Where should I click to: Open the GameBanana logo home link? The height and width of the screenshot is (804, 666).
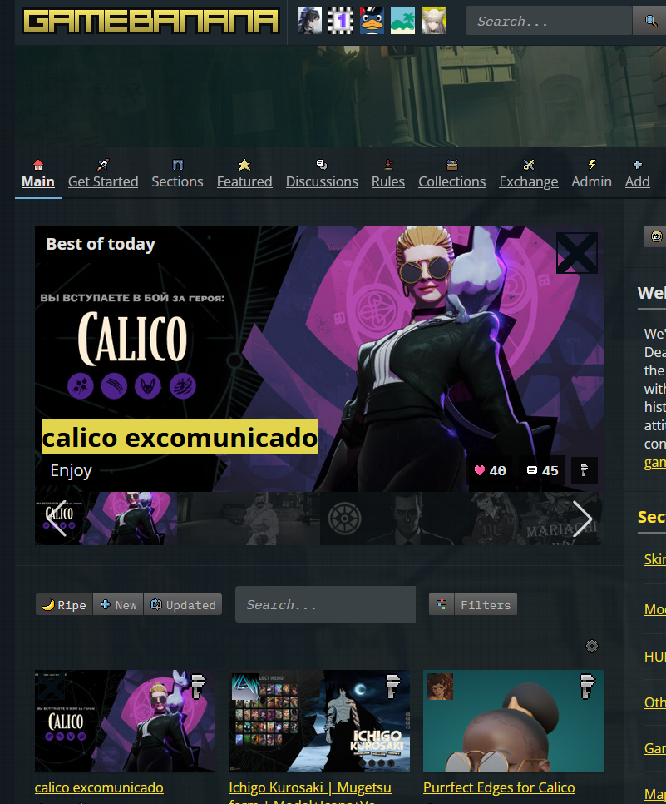coord(151,21)
